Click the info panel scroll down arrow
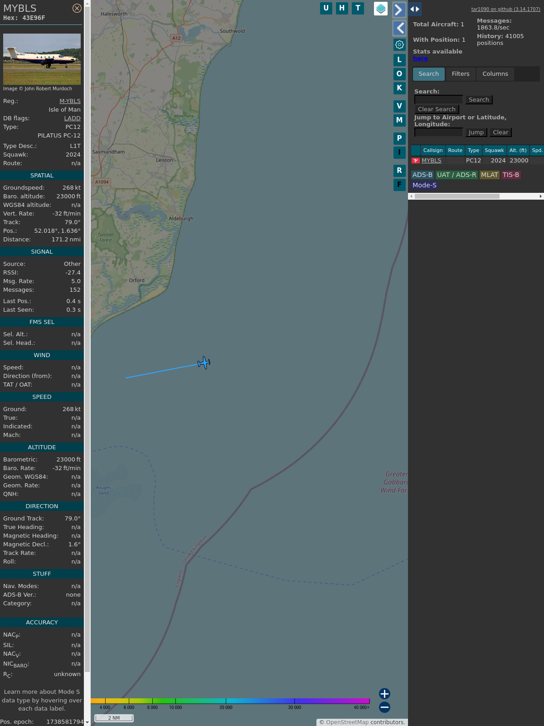The width and height of the screenshot is (544, 726). click(x=87, y=722)
